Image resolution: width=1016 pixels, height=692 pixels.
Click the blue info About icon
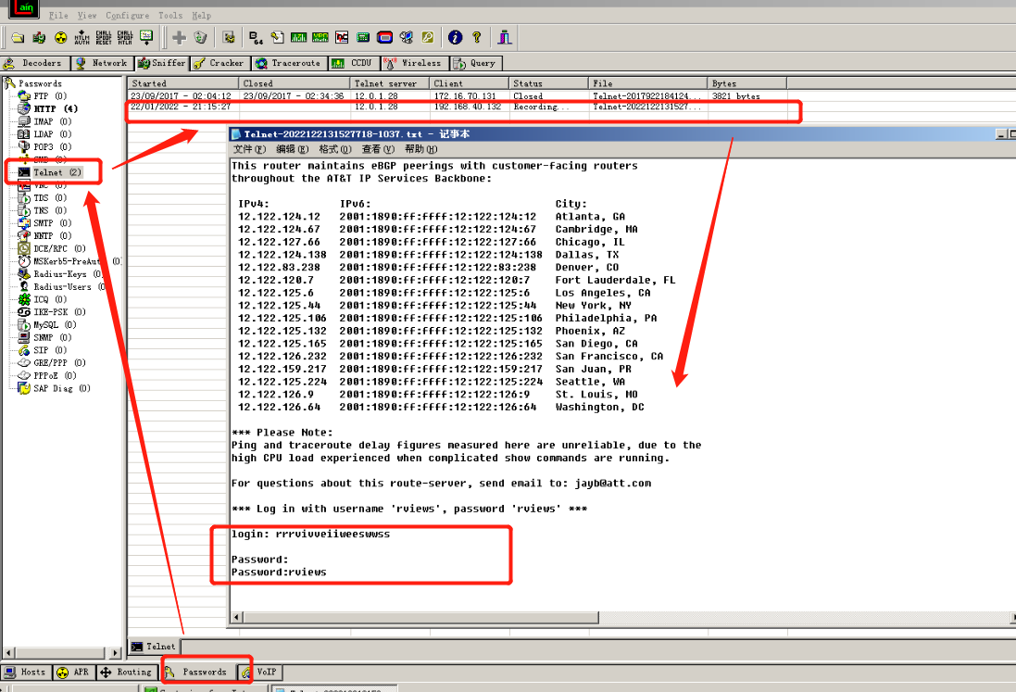456,38
